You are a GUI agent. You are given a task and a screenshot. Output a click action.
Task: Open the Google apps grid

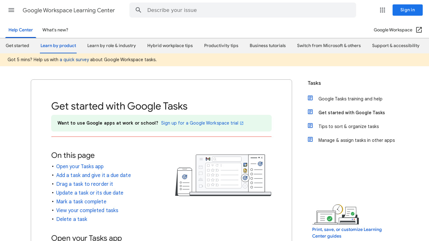click(x=383, y=10)
